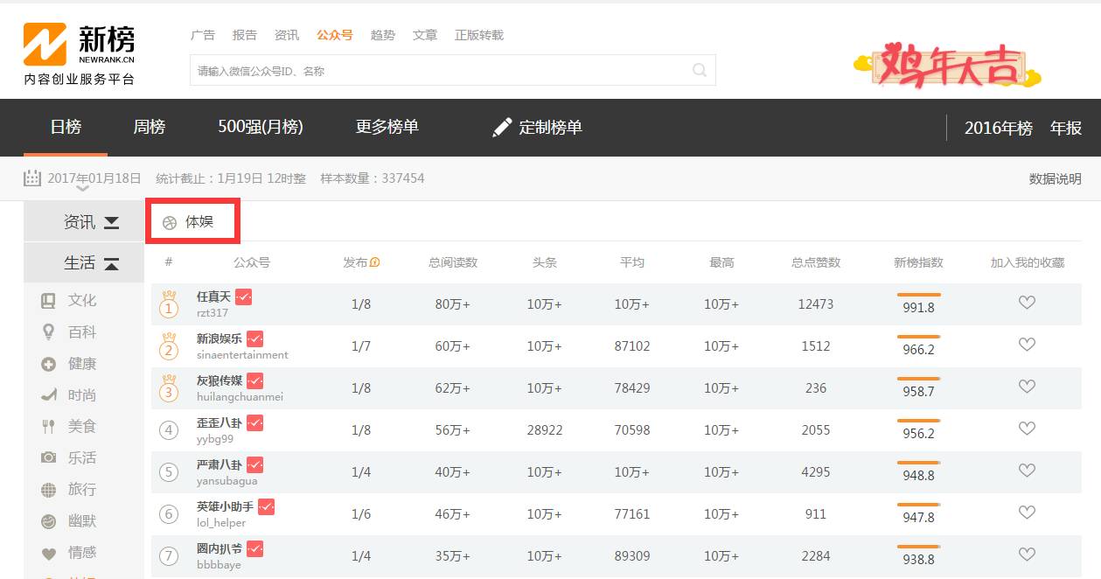Click the 文化 book icon
The image size is (1101, 579).
pyautogui.click(x=48, y=300)
